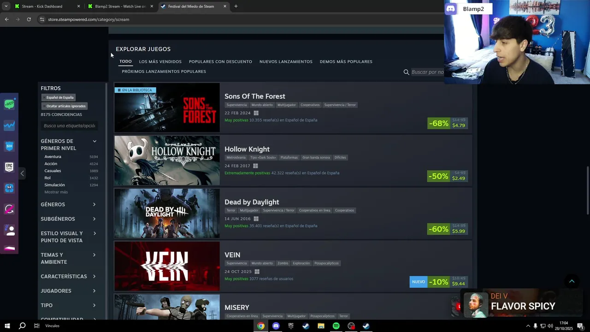590x332 pixels.
Task: Open the Windows taskbar search
Action: [22, 326]
